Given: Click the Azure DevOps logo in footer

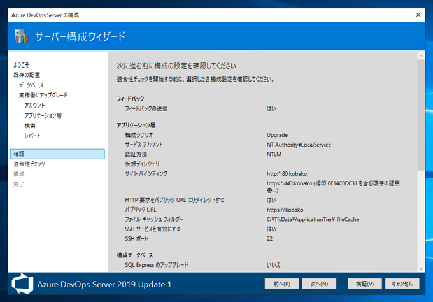Looking at the screenshot, I should pyautogui.click(x=22, y=284).
